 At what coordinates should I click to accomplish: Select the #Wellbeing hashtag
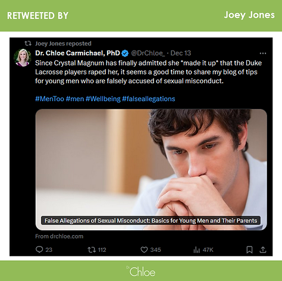click(x=103, y=99)
